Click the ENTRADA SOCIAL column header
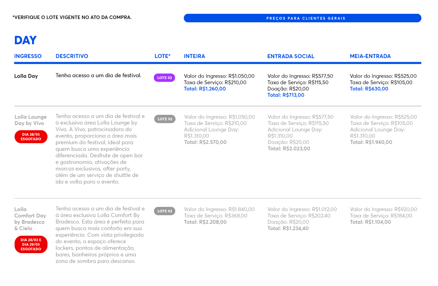Image resolution: width=438 pixels, height=286 pixels. (291, 56)
